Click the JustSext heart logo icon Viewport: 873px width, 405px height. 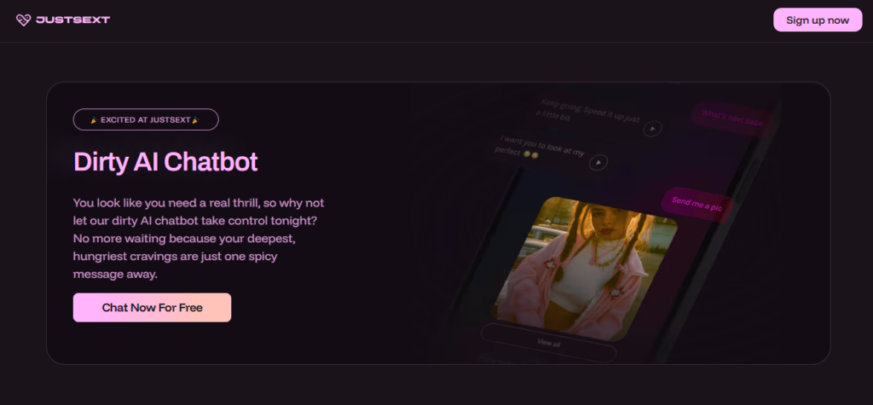click(x=23, y=20)
